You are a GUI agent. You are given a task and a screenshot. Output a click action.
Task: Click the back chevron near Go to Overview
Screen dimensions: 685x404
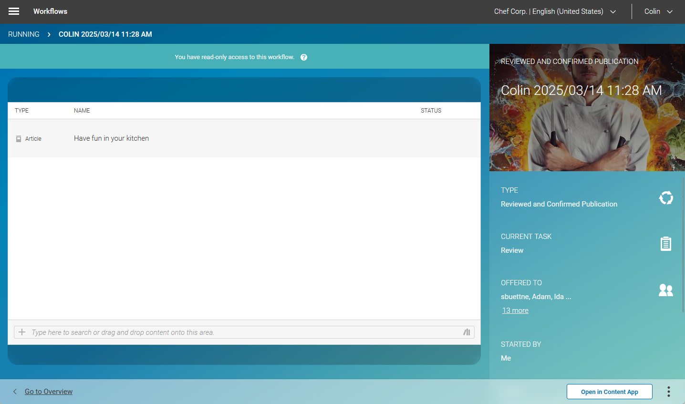(x=15, y=391)
